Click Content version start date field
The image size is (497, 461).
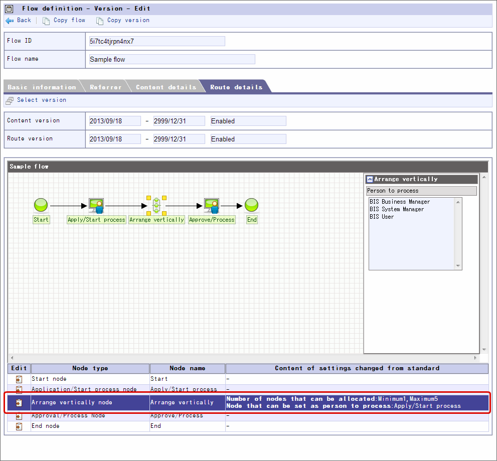pyautogui.click(x=115, y=121)
